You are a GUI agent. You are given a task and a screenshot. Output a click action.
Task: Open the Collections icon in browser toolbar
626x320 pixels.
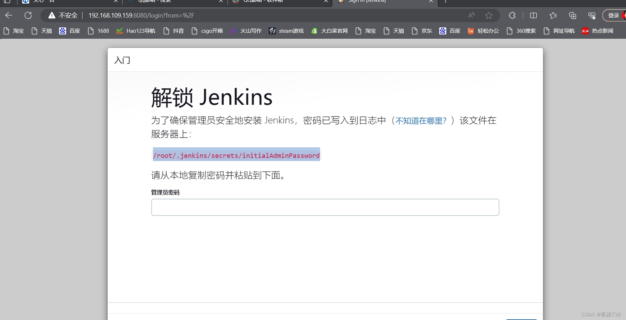tap(573, 15)
